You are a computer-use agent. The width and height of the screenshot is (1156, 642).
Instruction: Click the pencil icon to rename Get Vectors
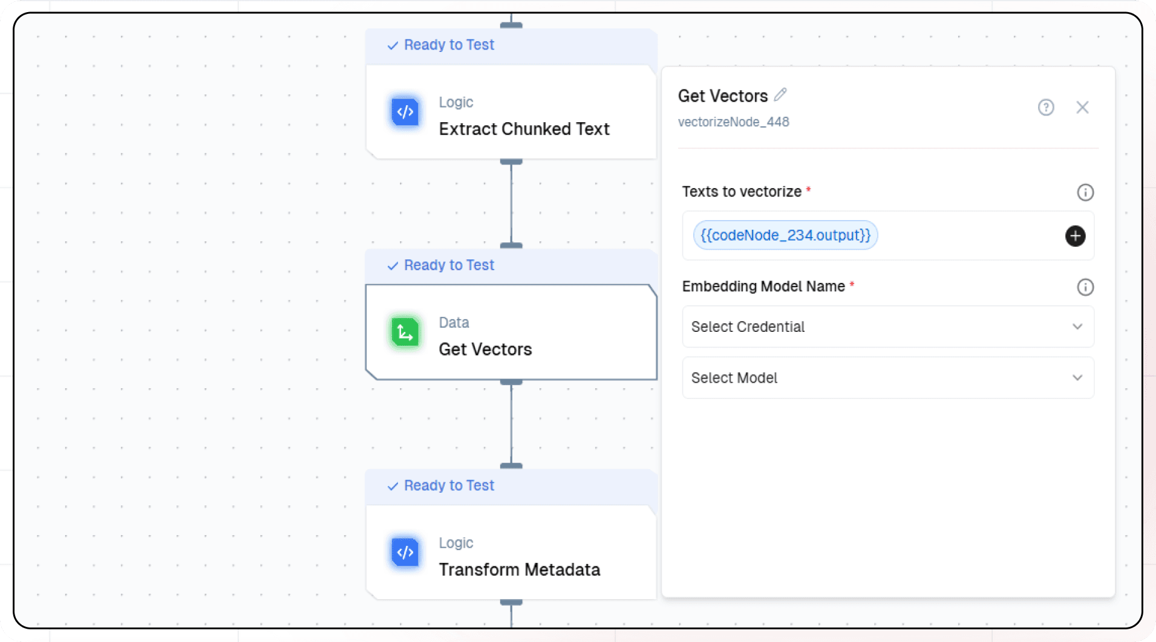[x=780, y=95]
